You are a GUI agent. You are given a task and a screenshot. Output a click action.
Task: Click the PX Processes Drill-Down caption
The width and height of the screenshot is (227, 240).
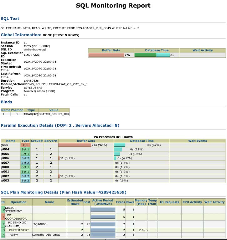(113, 137)
